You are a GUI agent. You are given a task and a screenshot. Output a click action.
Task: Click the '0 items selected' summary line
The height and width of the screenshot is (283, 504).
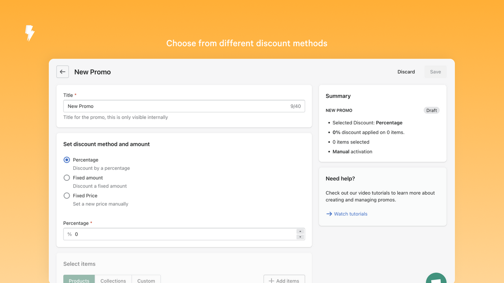(x=351, y=142)
